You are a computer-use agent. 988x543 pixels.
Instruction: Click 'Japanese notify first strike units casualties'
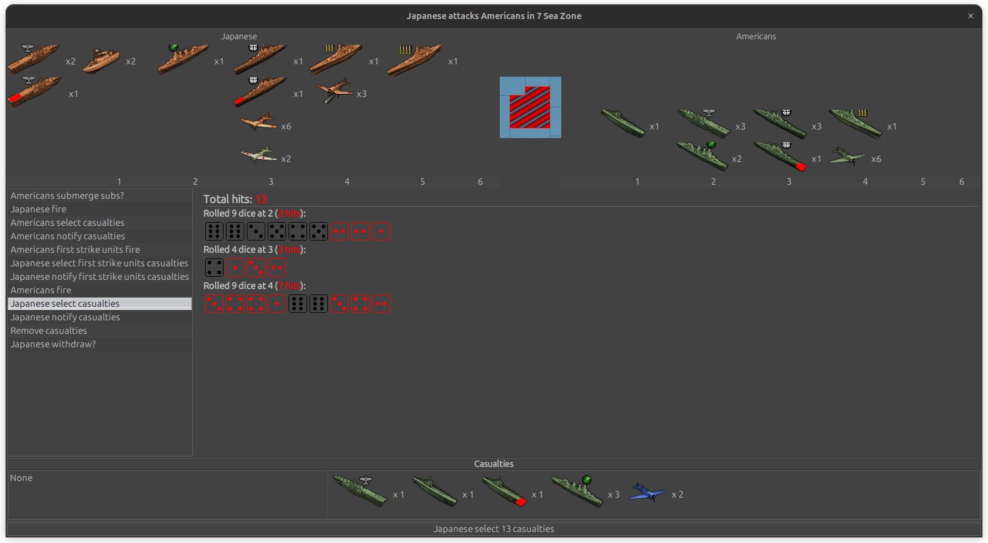tap(99, 277)
